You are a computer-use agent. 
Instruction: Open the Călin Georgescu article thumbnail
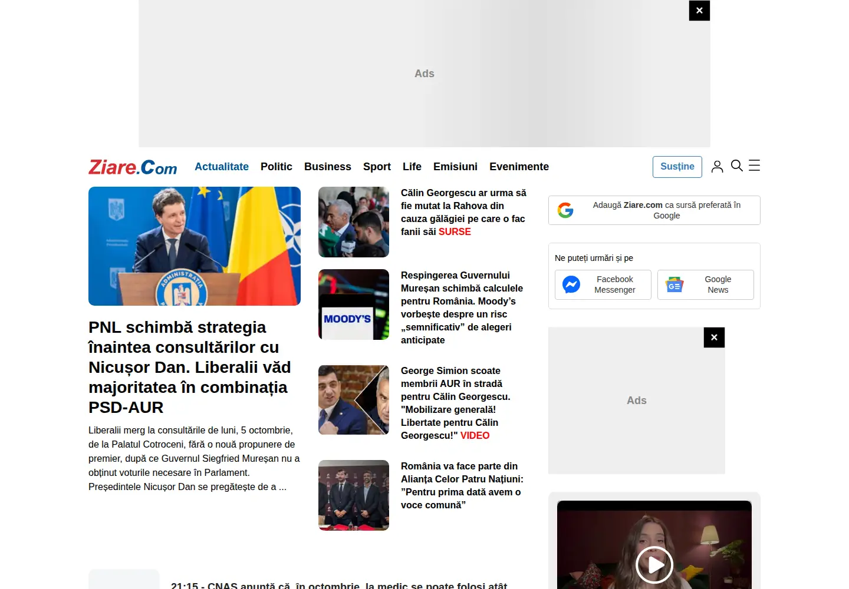click(354, 222)
